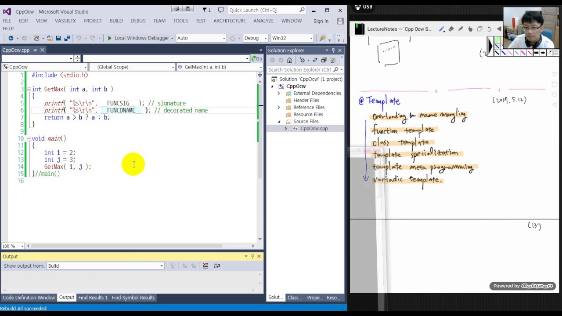The height and width of the screenshot is (316, 562).
Task: Click the notifications flag icon
Action: click(x=206, y=10)
